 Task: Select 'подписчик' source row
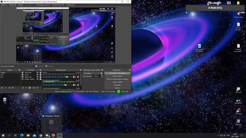pyautogui.click(x=31, y=77)
